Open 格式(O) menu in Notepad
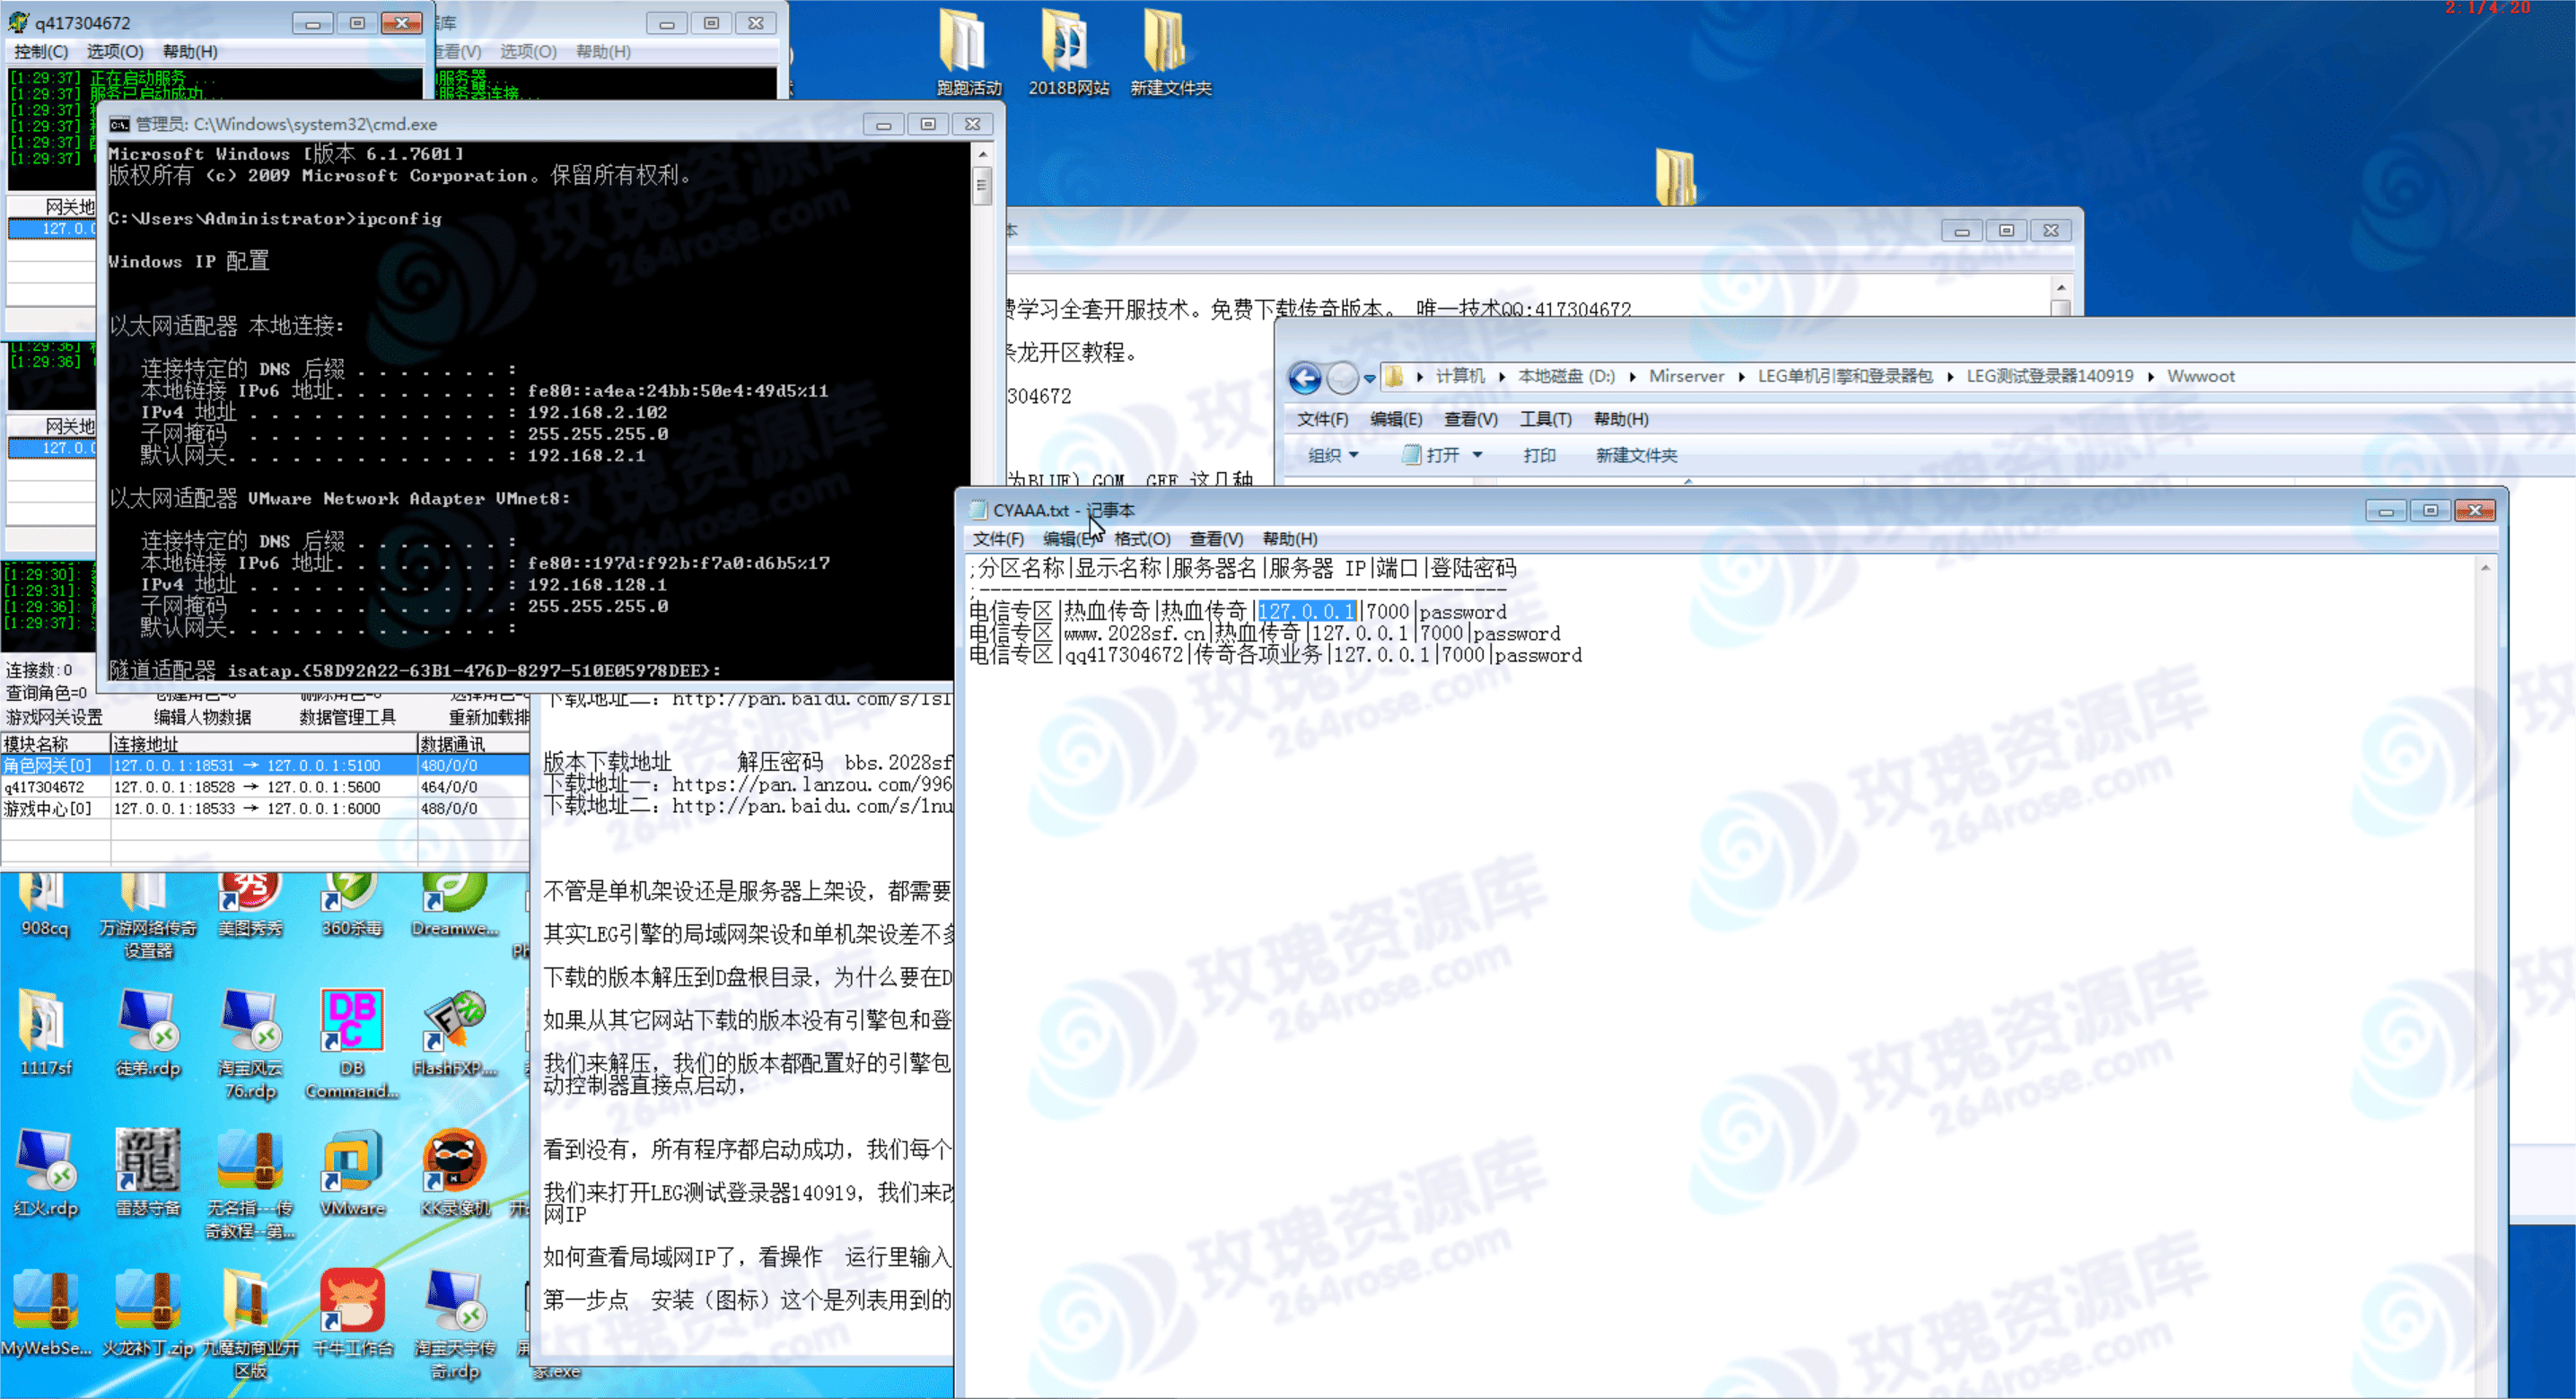Viewport: 2576px width, 1399px height. tap(1142, 539)
